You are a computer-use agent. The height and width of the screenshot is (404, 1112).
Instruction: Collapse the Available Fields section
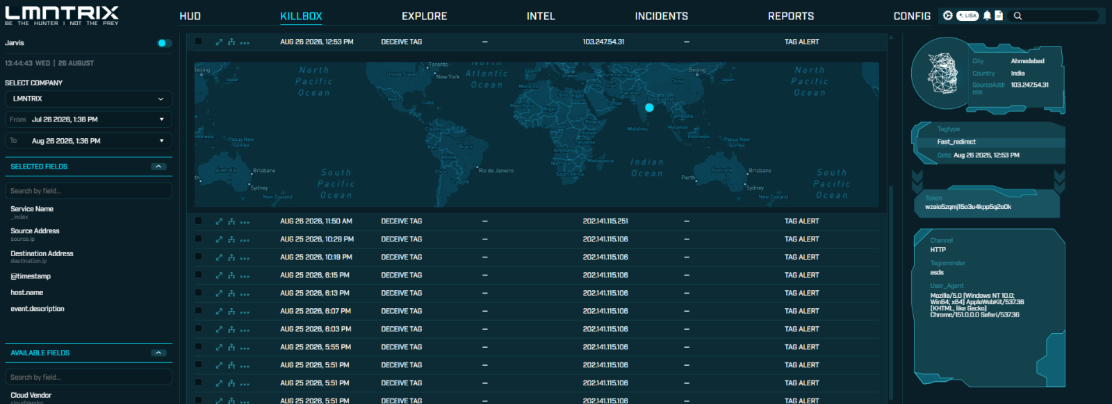pos(158,353)
